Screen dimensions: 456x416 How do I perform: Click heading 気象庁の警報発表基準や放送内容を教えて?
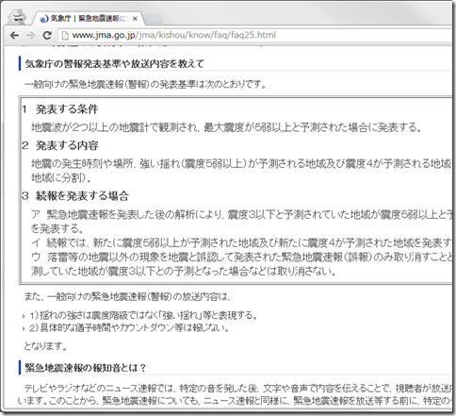[115, 64]
